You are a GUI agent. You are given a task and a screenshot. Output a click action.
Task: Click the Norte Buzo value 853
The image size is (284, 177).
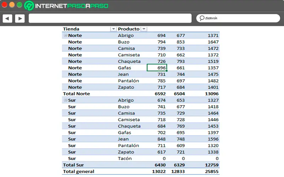pos(181,42)
